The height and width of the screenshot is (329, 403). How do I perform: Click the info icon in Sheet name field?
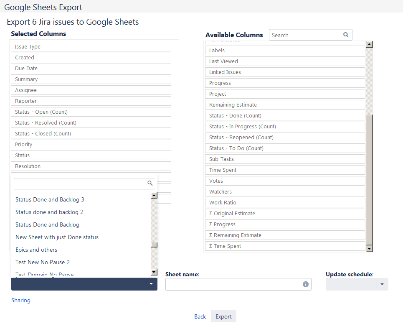point(305,284)
